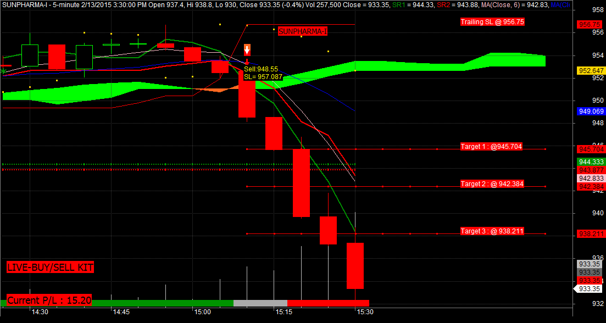Viewport: 606px width, 323px height.
Task: Click the red 933.35 axis tag
Action: coord(588,281)
